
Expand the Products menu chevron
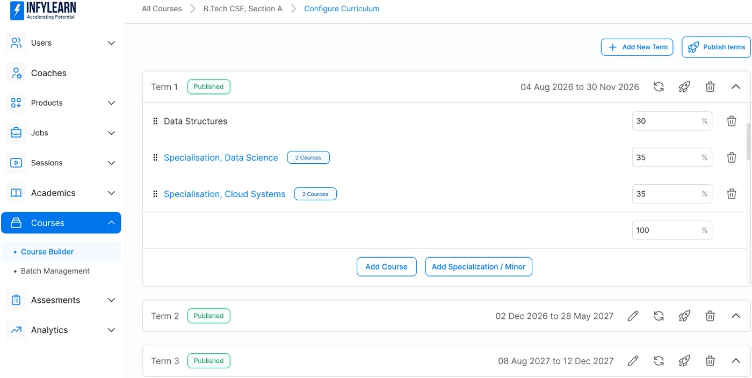pos(111,103)
